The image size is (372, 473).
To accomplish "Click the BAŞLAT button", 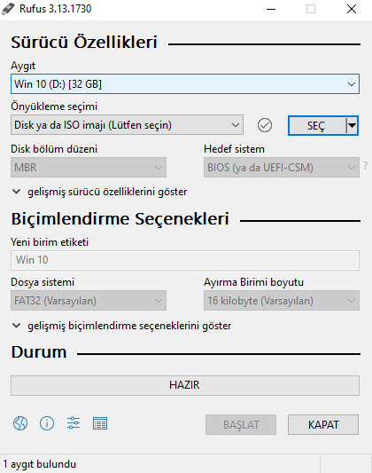I will [x=241, y=425].
